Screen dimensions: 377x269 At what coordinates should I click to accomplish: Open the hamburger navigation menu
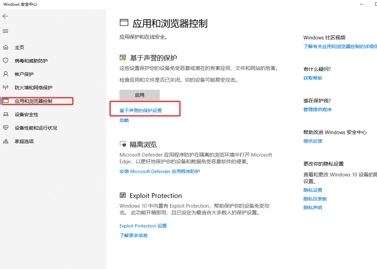click(x=5, y=31)
